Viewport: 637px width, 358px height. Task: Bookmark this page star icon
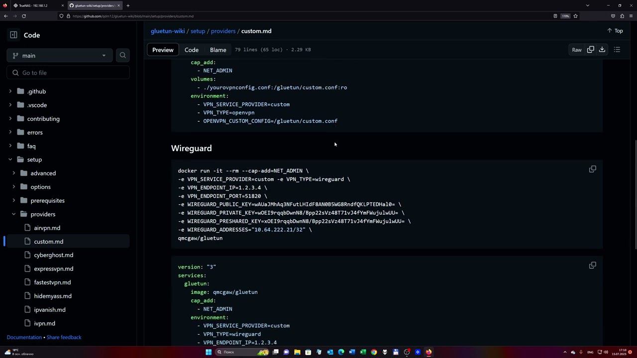coord(575,16)
